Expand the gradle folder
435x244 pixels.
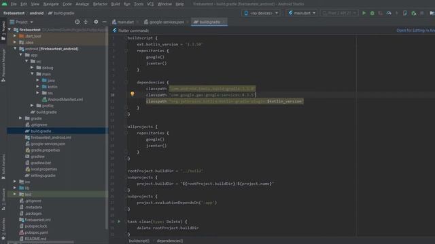pyautogui.click(x=20, y=118)
